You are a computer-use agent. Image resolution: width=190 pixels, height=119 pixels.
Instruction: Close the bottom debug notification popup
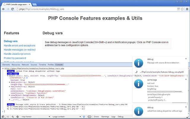(186, 107)
